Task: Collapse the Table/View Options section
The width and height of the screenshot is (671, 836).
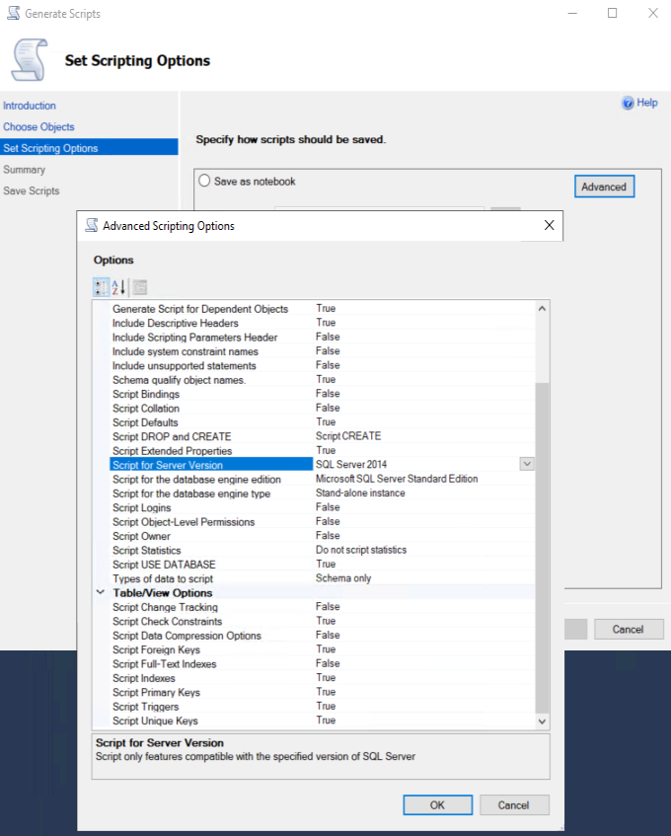Action: point(100,593)
